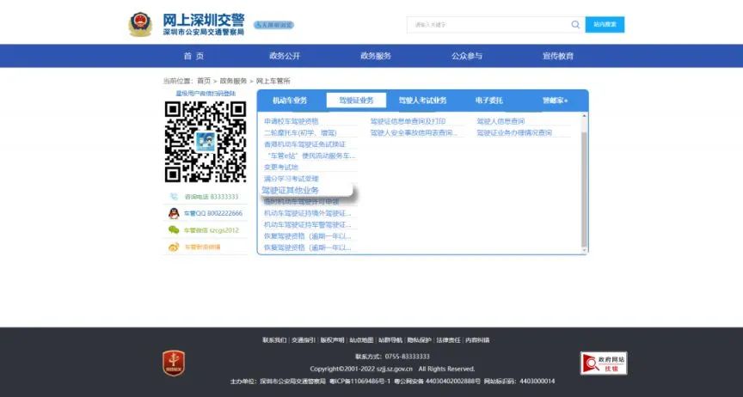Click 首页 in the breadcrumb
This screenshot has width=743, height=397.
(x=204, y=81)
